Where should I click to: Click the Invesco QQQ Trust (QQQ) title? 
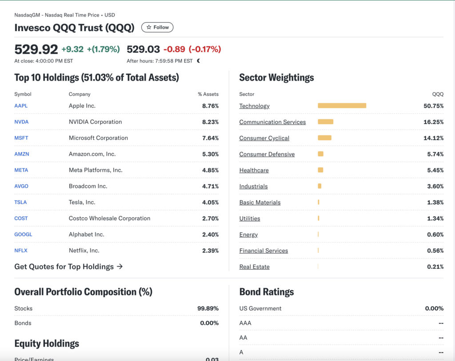pyautogui.click(x=75, y=28)
